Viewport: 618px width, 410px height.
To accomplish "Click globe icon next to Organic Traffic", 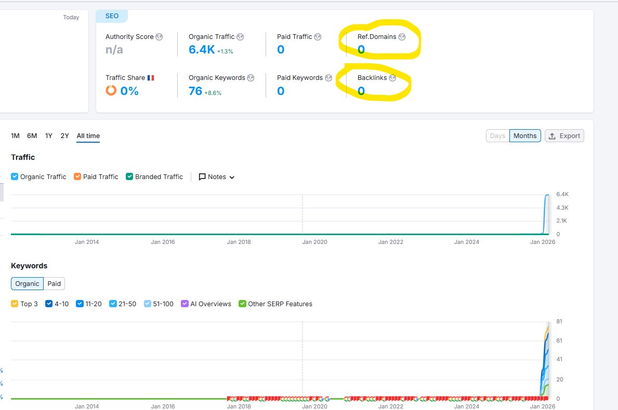I will click(240, 37).
